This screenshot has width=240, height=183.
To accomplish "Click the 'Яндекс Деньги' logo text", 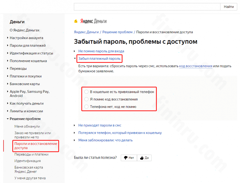I will pos(93,21).
